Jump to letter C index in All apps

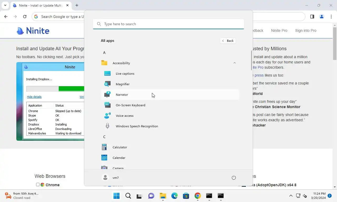[104, 137]
